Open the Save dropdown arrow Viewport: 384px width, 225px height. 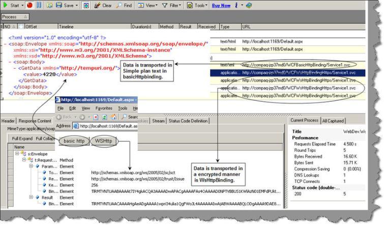(76, 5)
